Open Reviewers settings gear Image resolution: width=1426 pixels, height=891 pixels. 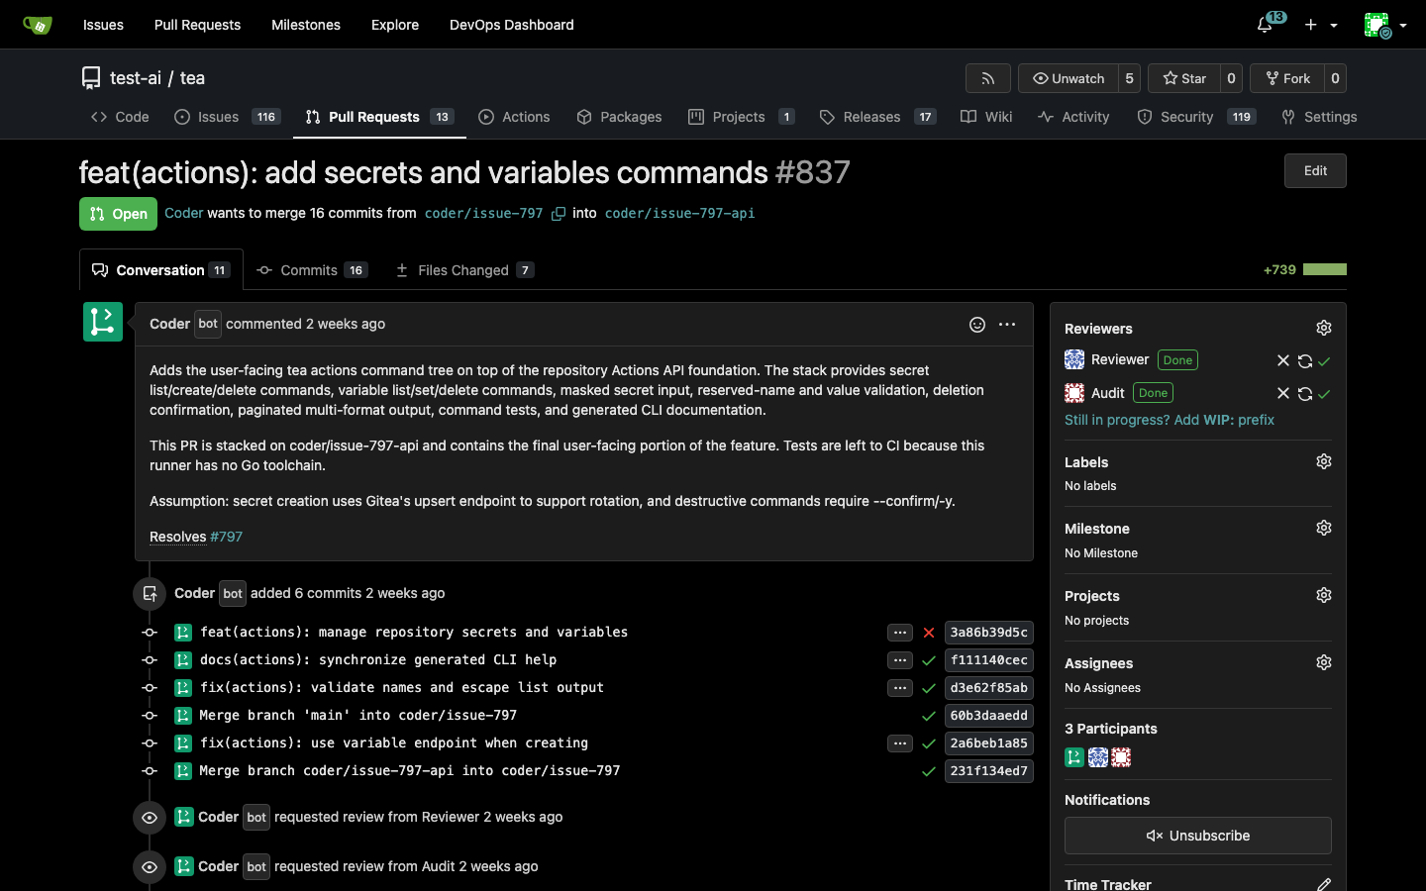(1324, 328)
